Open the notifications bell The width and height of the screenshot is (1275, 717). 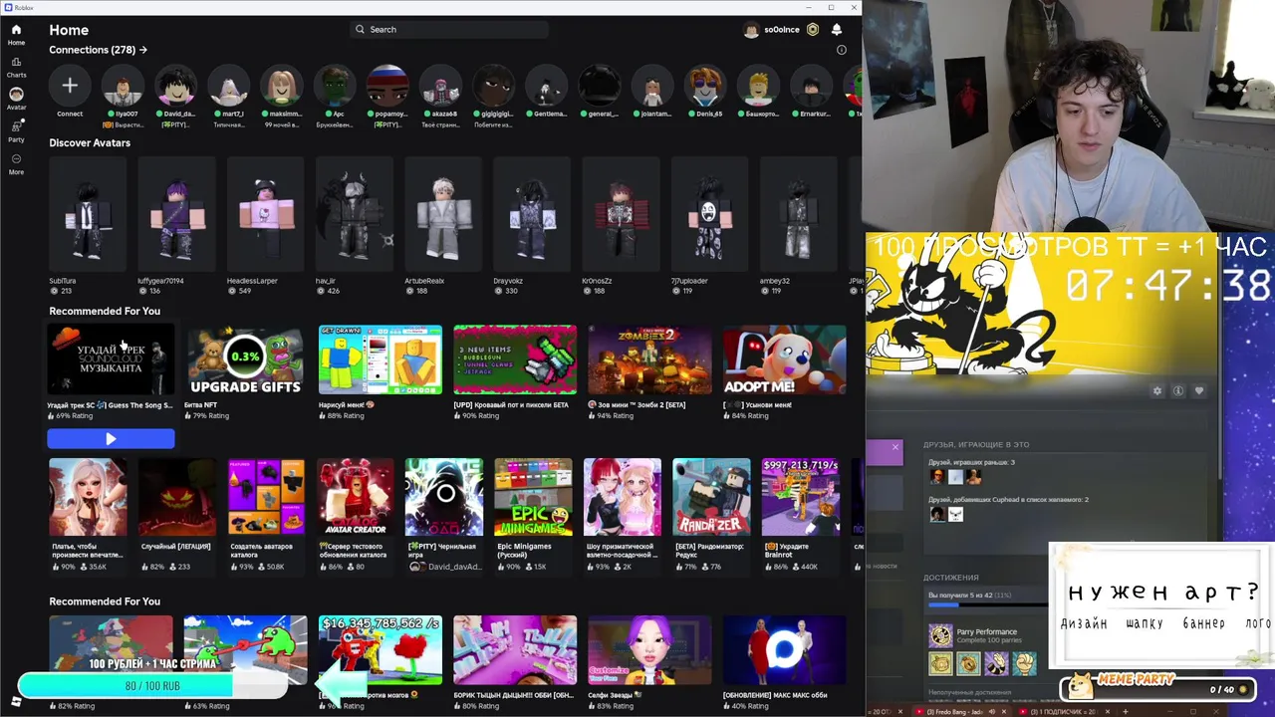(x=837, y=30)
